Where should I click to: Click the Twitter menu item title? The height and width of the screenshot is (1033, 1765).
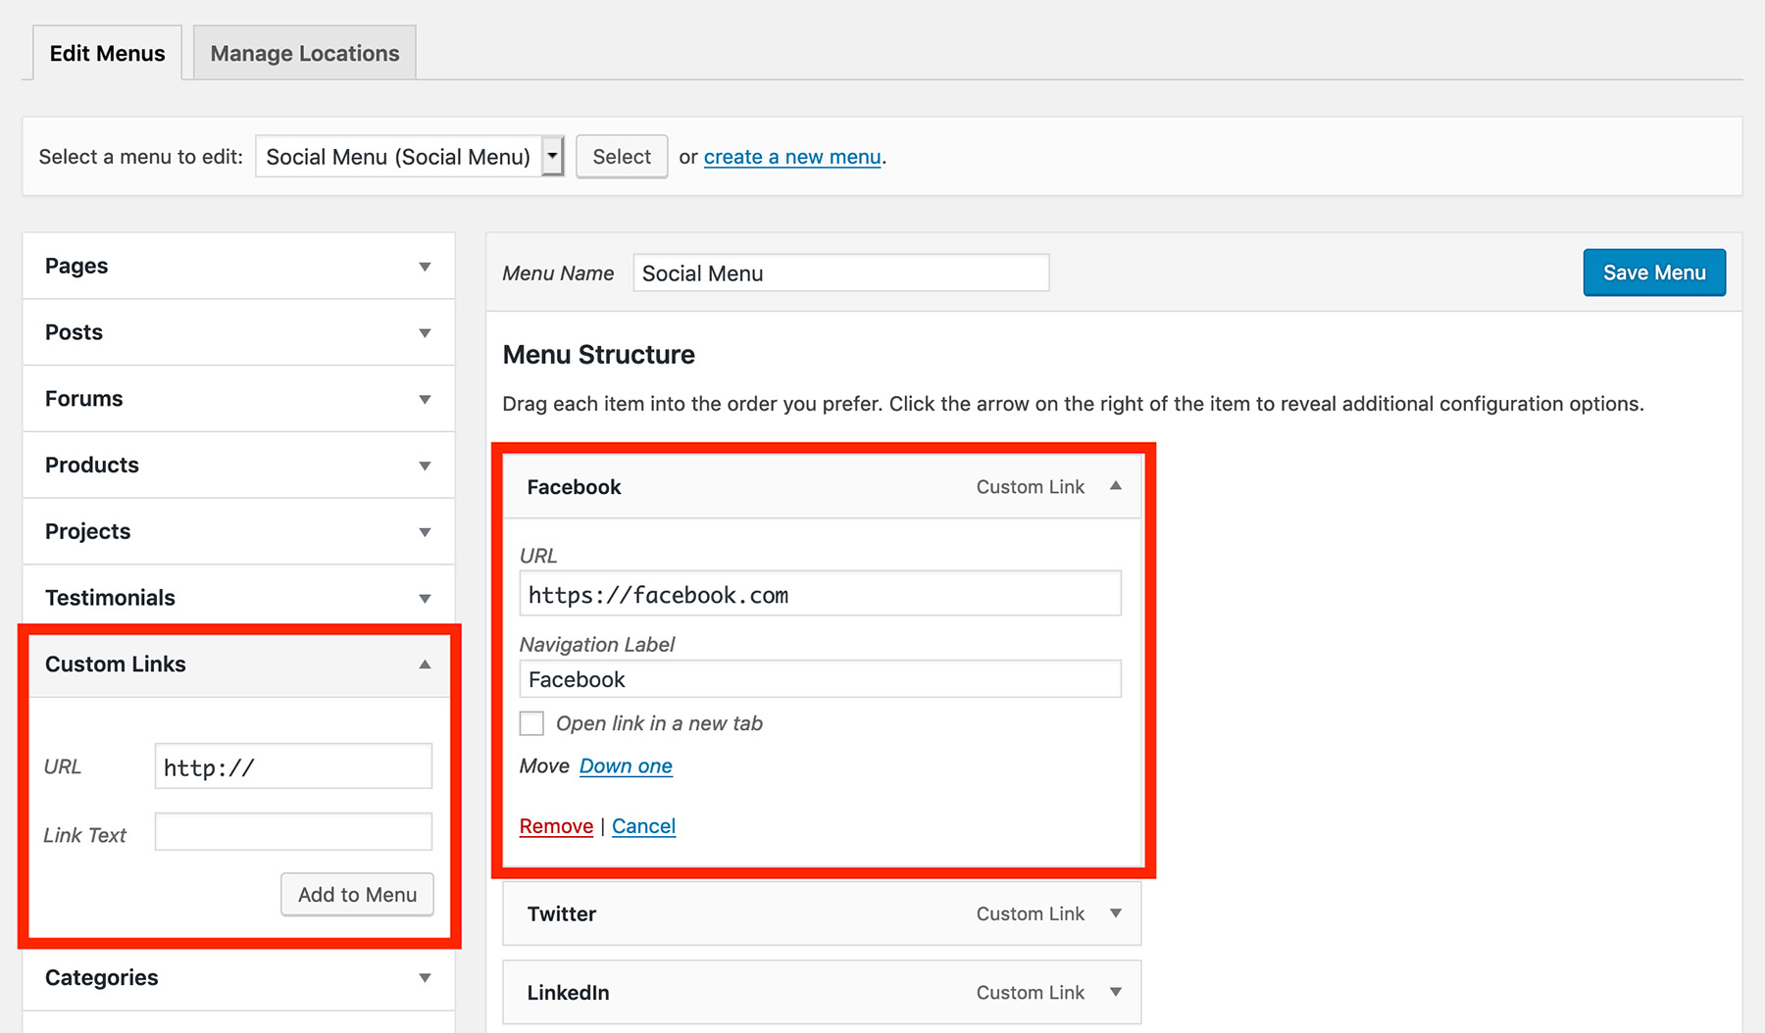click(x=562, y=913)
